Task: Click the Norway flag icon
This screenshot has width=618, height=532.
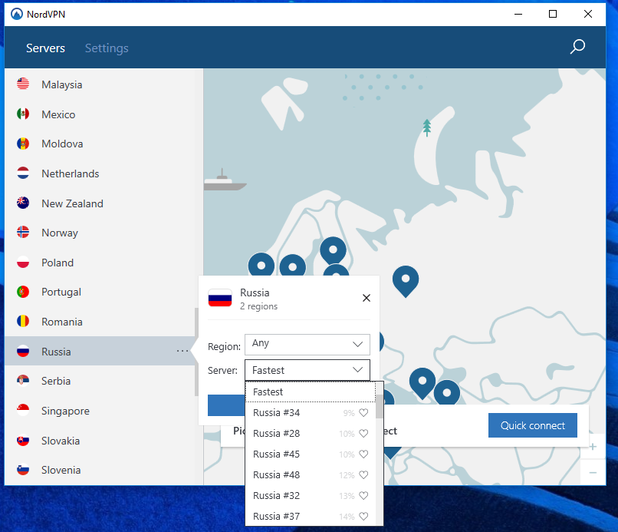Action: pyautogui.click(x=23, y=232)
